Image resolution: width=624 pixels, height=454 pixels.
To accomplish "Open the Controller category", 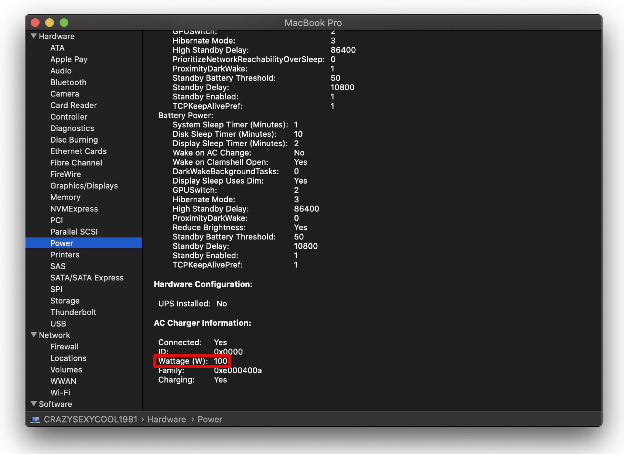I will (x=69, y=117).
